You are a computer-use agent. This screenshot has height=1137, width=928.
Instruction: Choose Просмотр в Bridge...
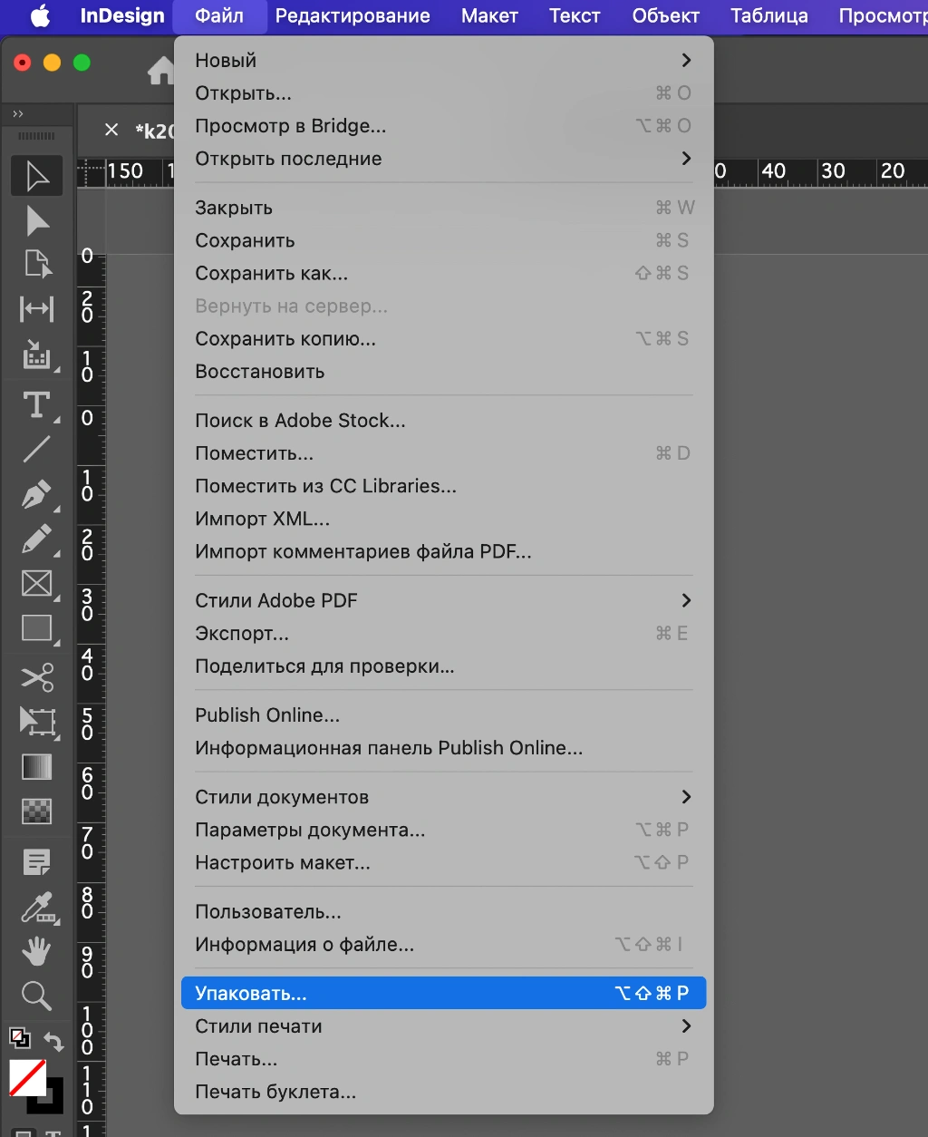444,126
